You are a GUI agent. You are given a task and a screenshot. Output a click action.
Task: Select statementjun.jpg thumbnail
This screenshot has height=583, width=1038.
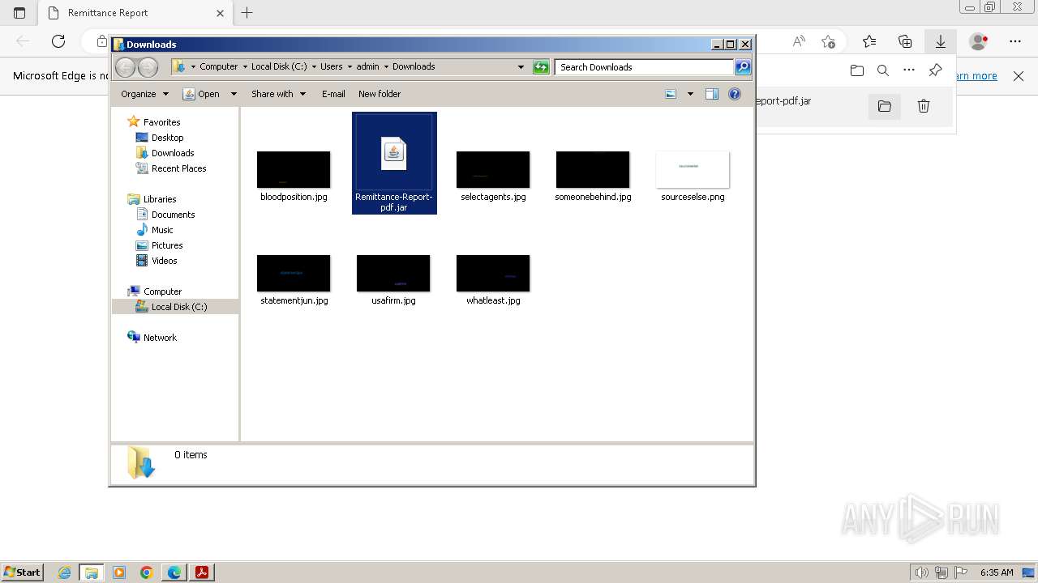(294, 273)
